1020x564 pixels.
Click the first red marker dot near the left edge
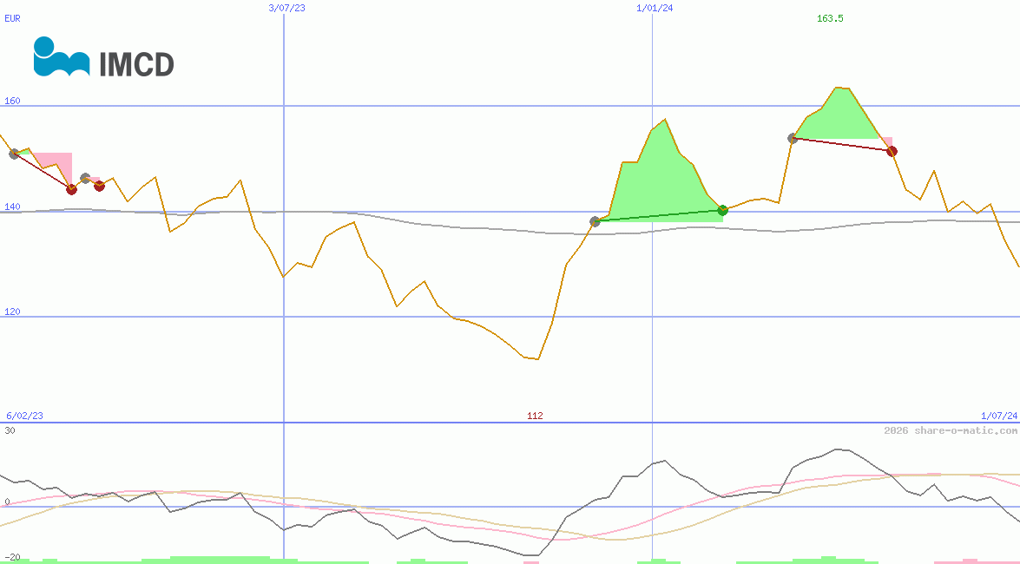click(71, 189)
